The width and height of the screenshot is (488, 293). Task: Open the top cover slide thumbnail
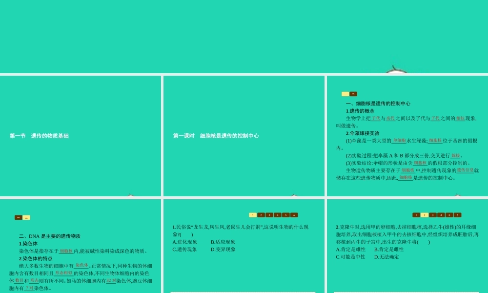pos(244,37)
